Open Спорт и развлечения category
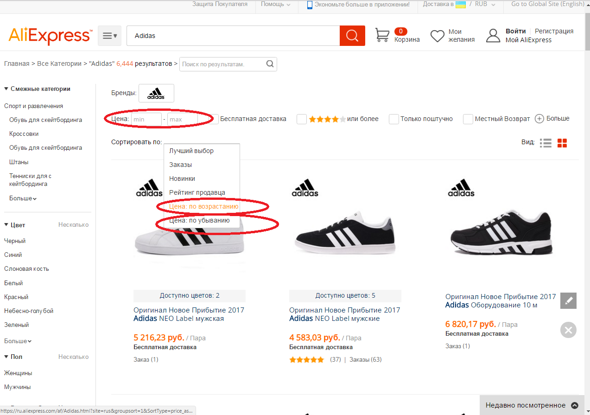 (33, 106)
